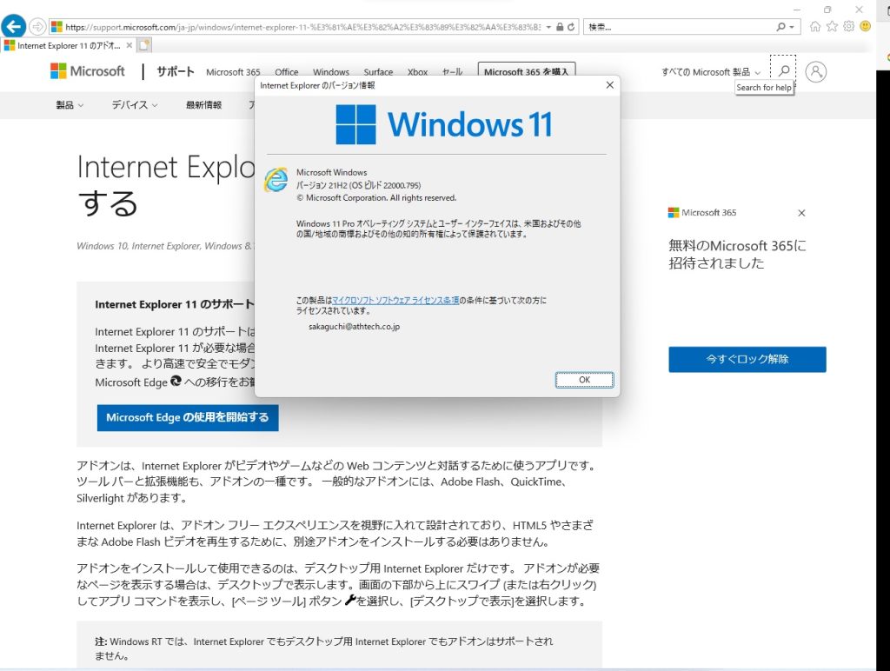This screenshot has height=671, width=890.
Task: Open browser settings via gear icon
Action: 847,26
